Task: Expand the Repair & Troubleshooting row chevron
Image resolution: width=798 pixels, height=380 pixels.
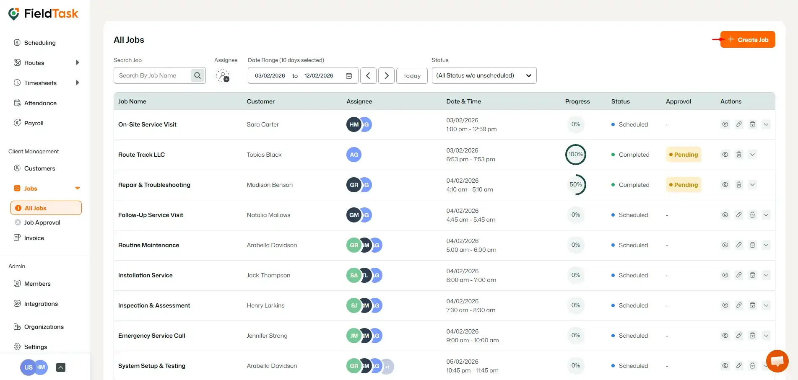Action: pyautogui.click(x=753, y=185)
